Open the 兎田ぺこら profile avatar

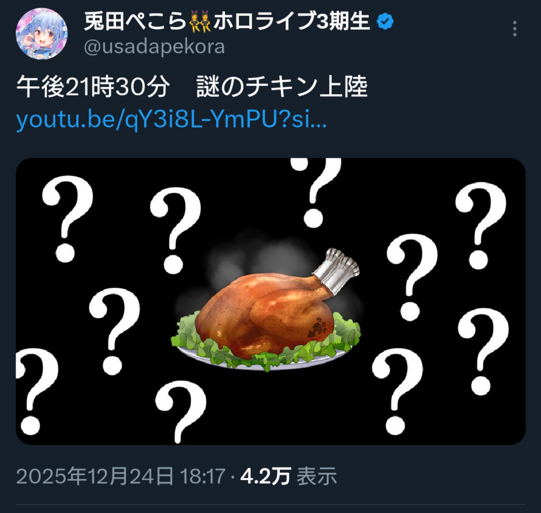[x=41, y=34]
